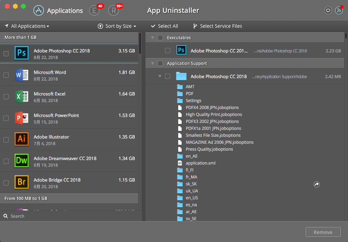Click the PDF folder icon
348x242 pixels.
180,94
